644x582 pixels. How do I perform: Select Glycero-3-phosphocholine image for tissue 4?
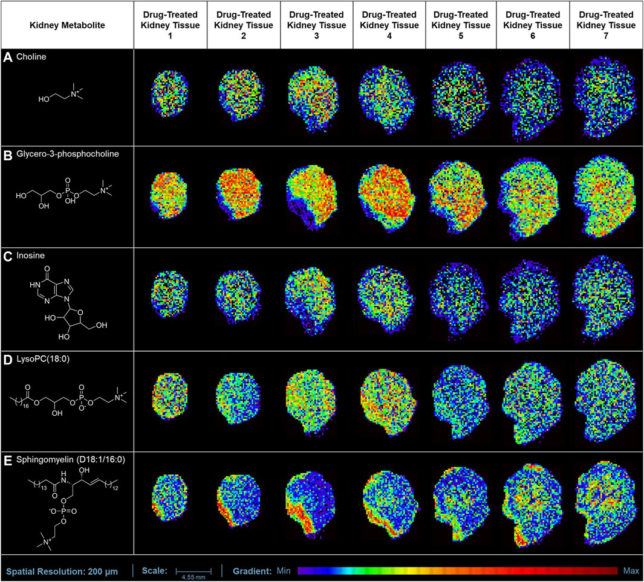pyautogui.click(x=386, y=198)
